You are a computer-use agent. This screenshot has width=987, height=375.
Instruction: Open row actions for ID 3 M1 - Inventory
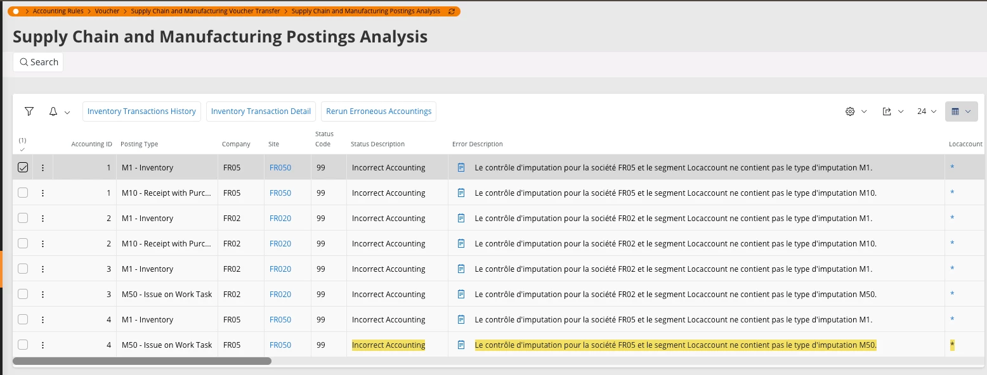[x=42, y=269]
